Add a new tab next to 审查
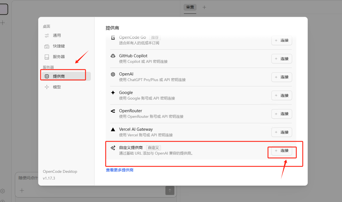This screenshot has height=202, width=342. tap(204, 7)
